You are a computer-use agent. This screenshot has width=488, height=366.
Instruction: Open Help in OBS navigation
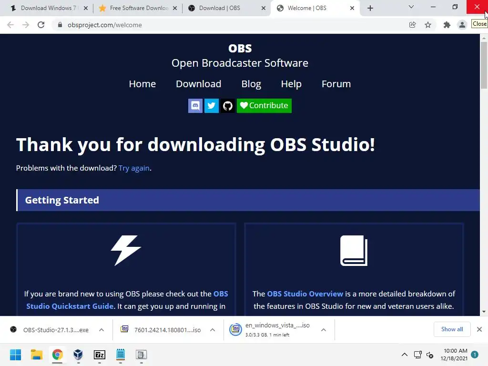pos(291,84)
